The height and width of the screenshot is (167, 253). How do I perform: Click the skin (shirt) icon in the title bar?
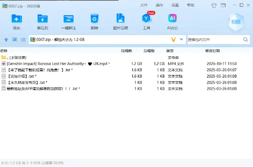(214, 6)
